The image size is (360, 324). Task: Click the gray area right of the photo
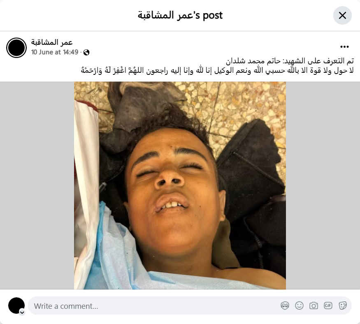pos(323,185)
